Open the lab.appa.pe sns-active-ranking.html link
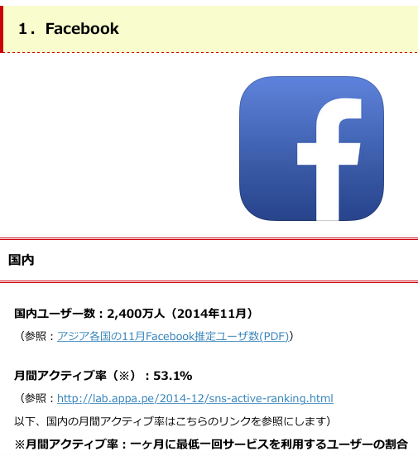418x456 pixels. 195,398
